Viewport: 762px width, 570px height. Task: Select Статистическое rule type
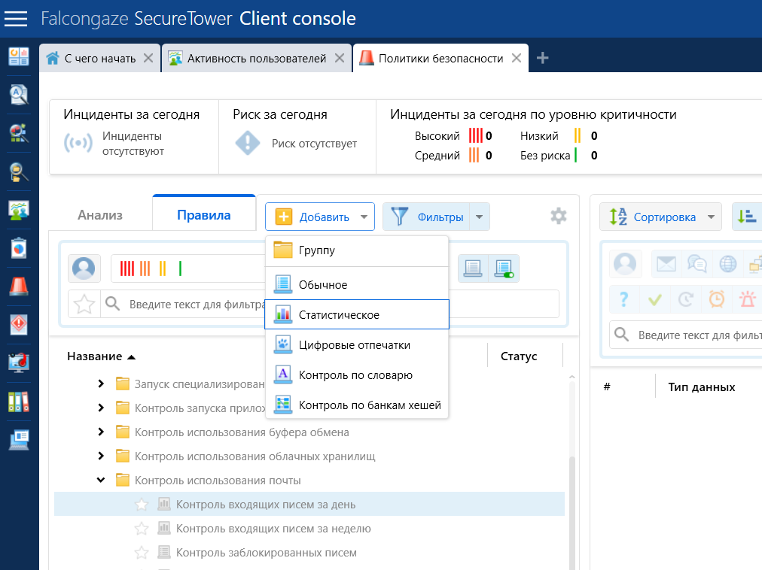357,314
